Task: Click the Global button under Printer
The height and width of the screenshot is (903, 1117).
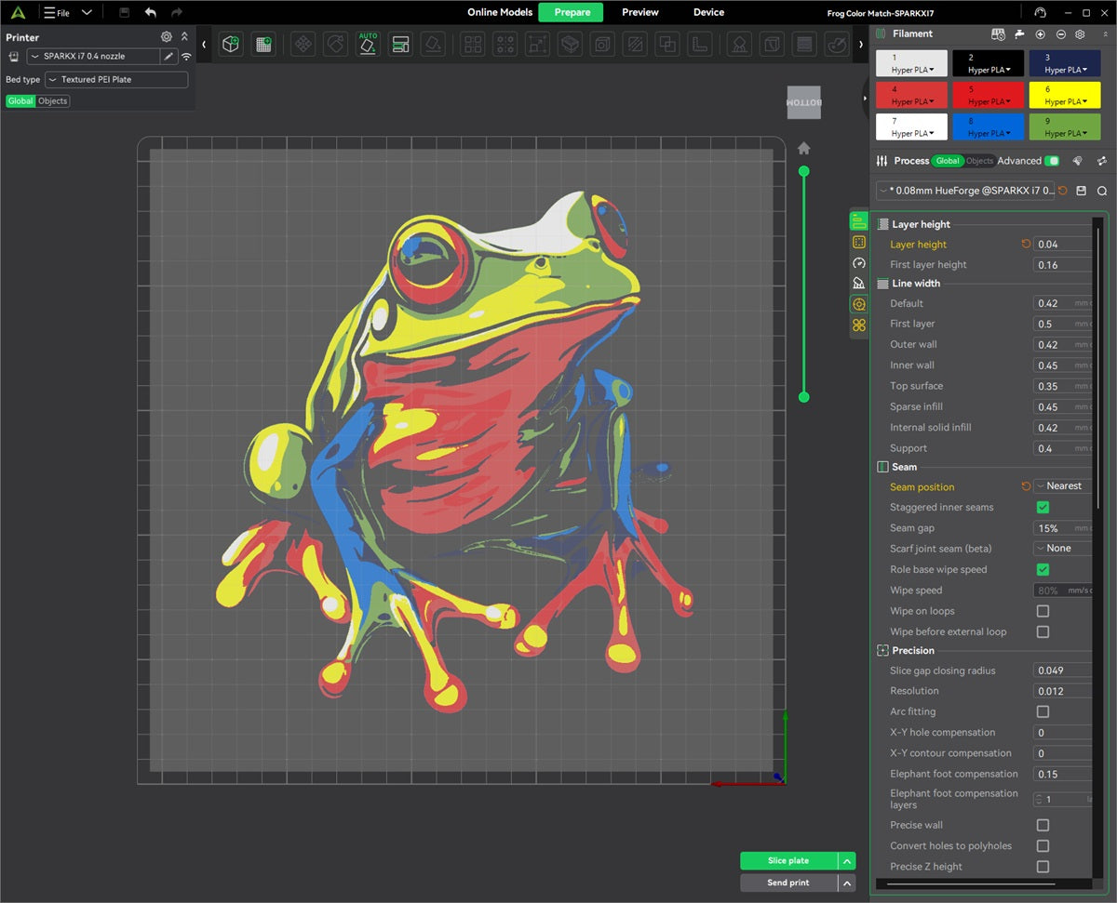Action: 20,101
